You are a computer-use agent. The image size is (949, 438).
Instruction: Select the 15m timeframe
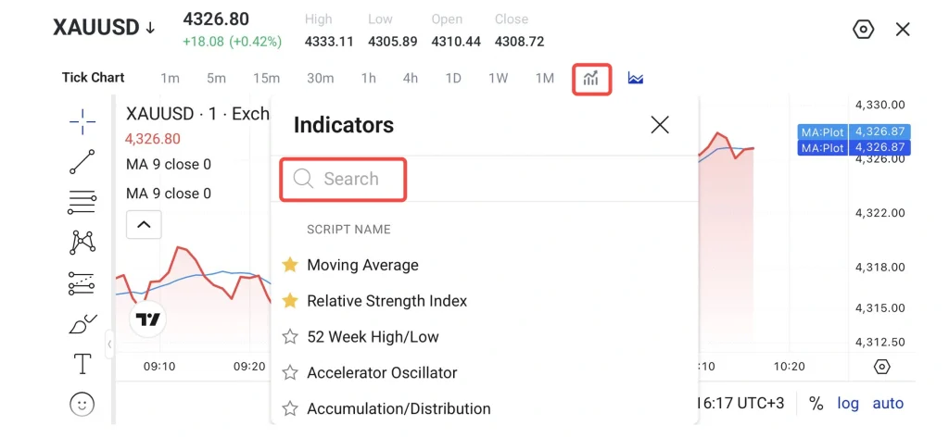[x=266, y=78]
